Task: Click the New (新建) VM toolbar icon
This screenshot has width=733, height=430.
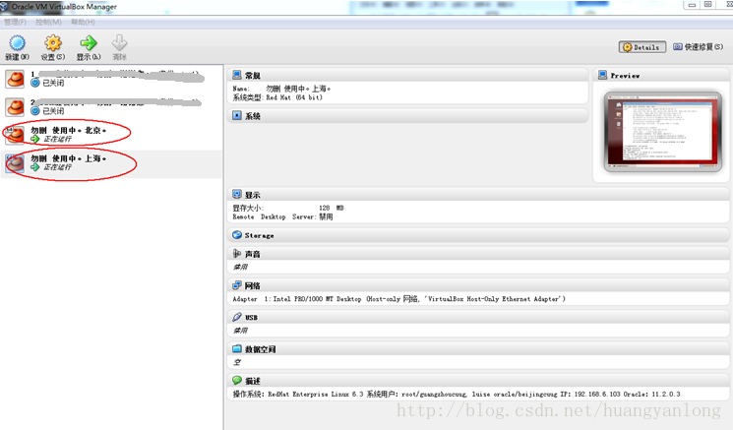Action: pos(18,43)
